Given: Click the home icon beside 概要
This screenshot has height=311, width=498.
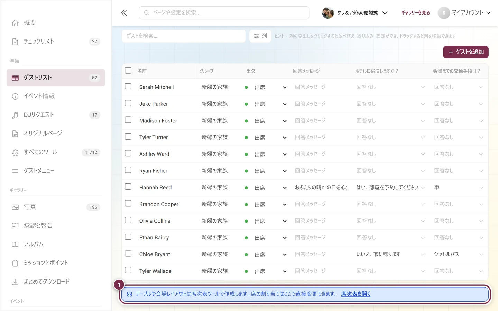Looking at the screenshot, I should point(15,23).
